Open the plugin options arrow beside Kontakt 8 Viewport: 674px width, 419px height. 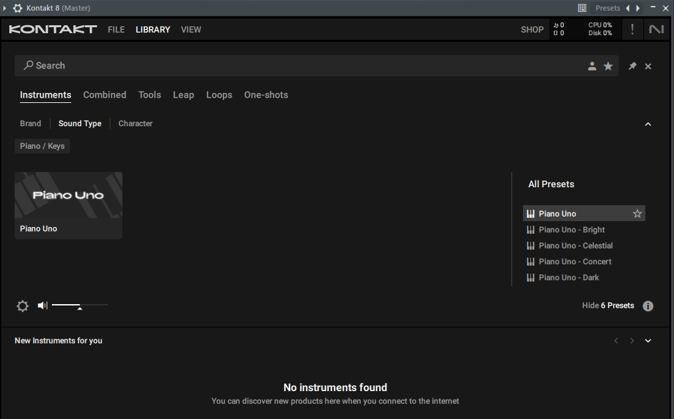(x=4, y=8)
